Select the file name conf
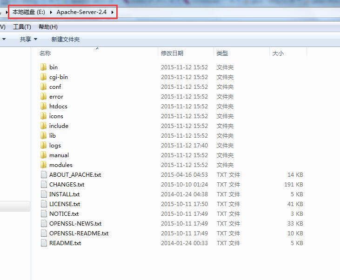This screenshot has width=340, height=280. 55,87
